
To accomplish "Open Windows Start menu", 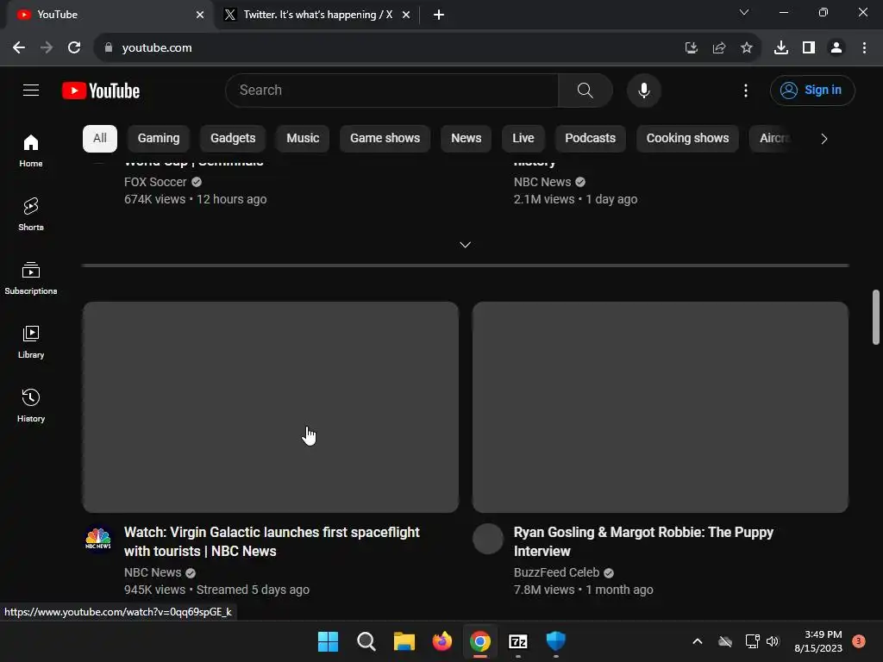I will pos(328,641).
